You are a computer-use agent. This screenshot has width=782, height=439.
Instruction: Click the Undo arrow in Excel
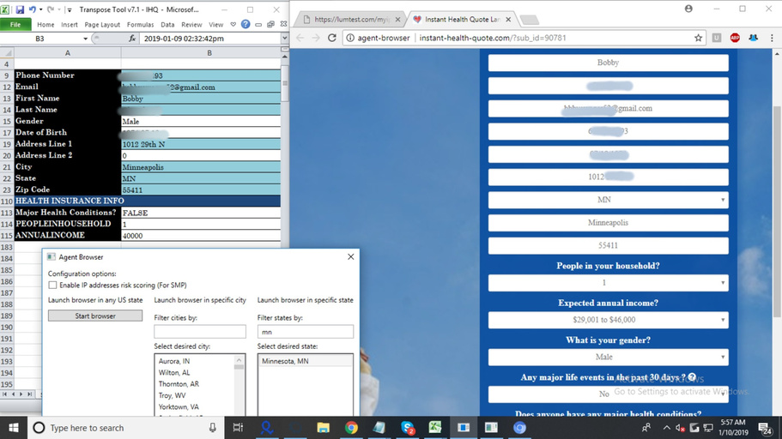[33, 9]
